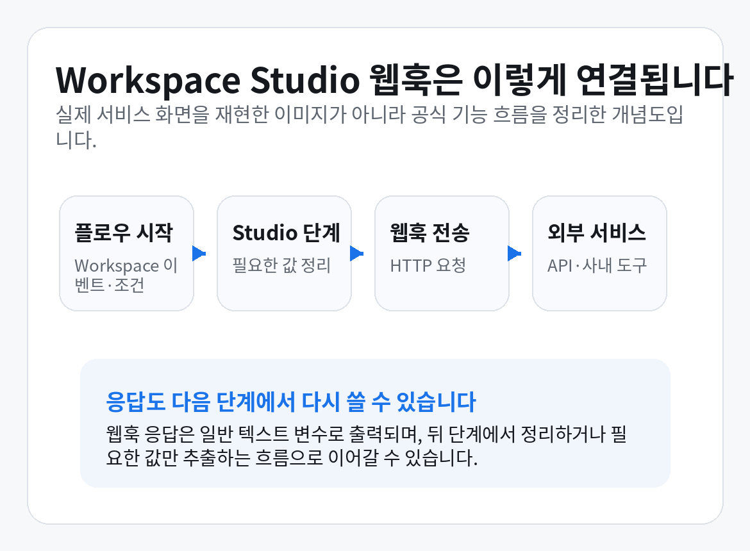
Task: Click the 'API·사내 도구' text
Action: [x=597, y=265]
